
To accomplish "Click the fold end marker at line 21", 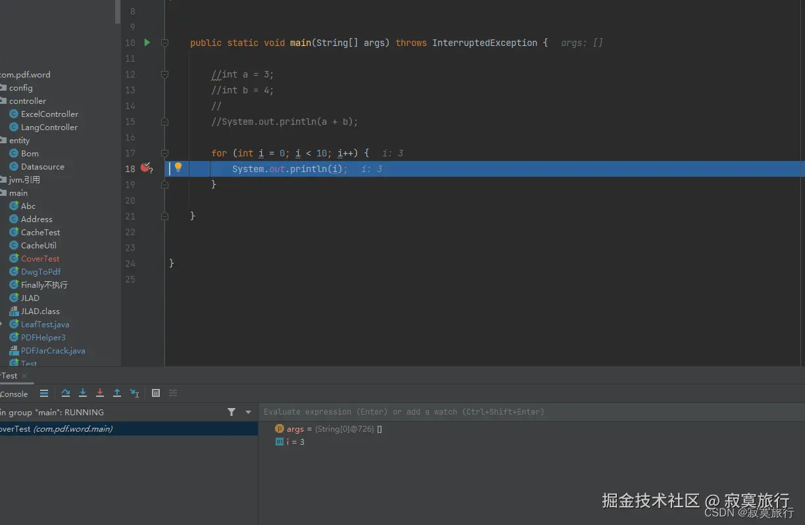I will tap(164, 216).
